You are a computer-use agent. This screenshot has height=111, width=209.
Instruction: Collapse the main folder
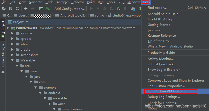(22, 71)
